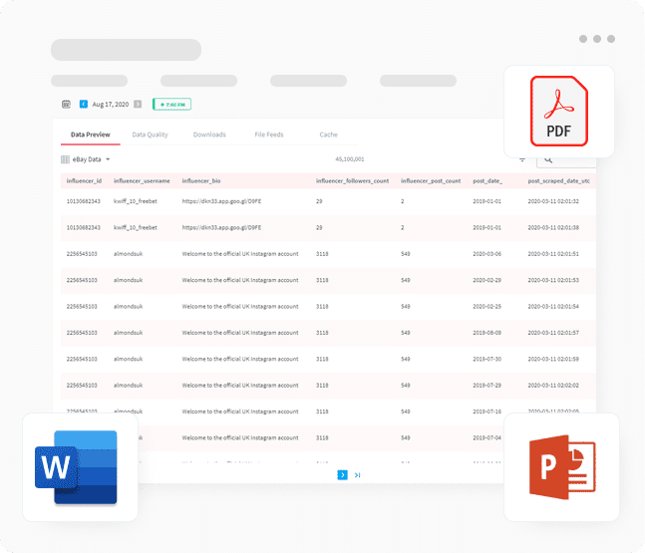Click the post_scraped_date_utc column header
Screen dimensions: 645x553
click(558, 181)
